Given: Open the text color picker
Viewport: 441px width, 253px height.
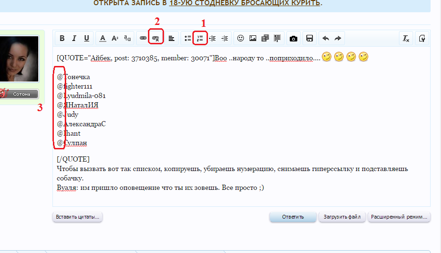Looking at the screenshot, I should tap(103, 39).
